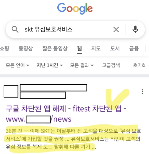
Task: Tap the magnifying glass search icon
Action: coord(15,29)
